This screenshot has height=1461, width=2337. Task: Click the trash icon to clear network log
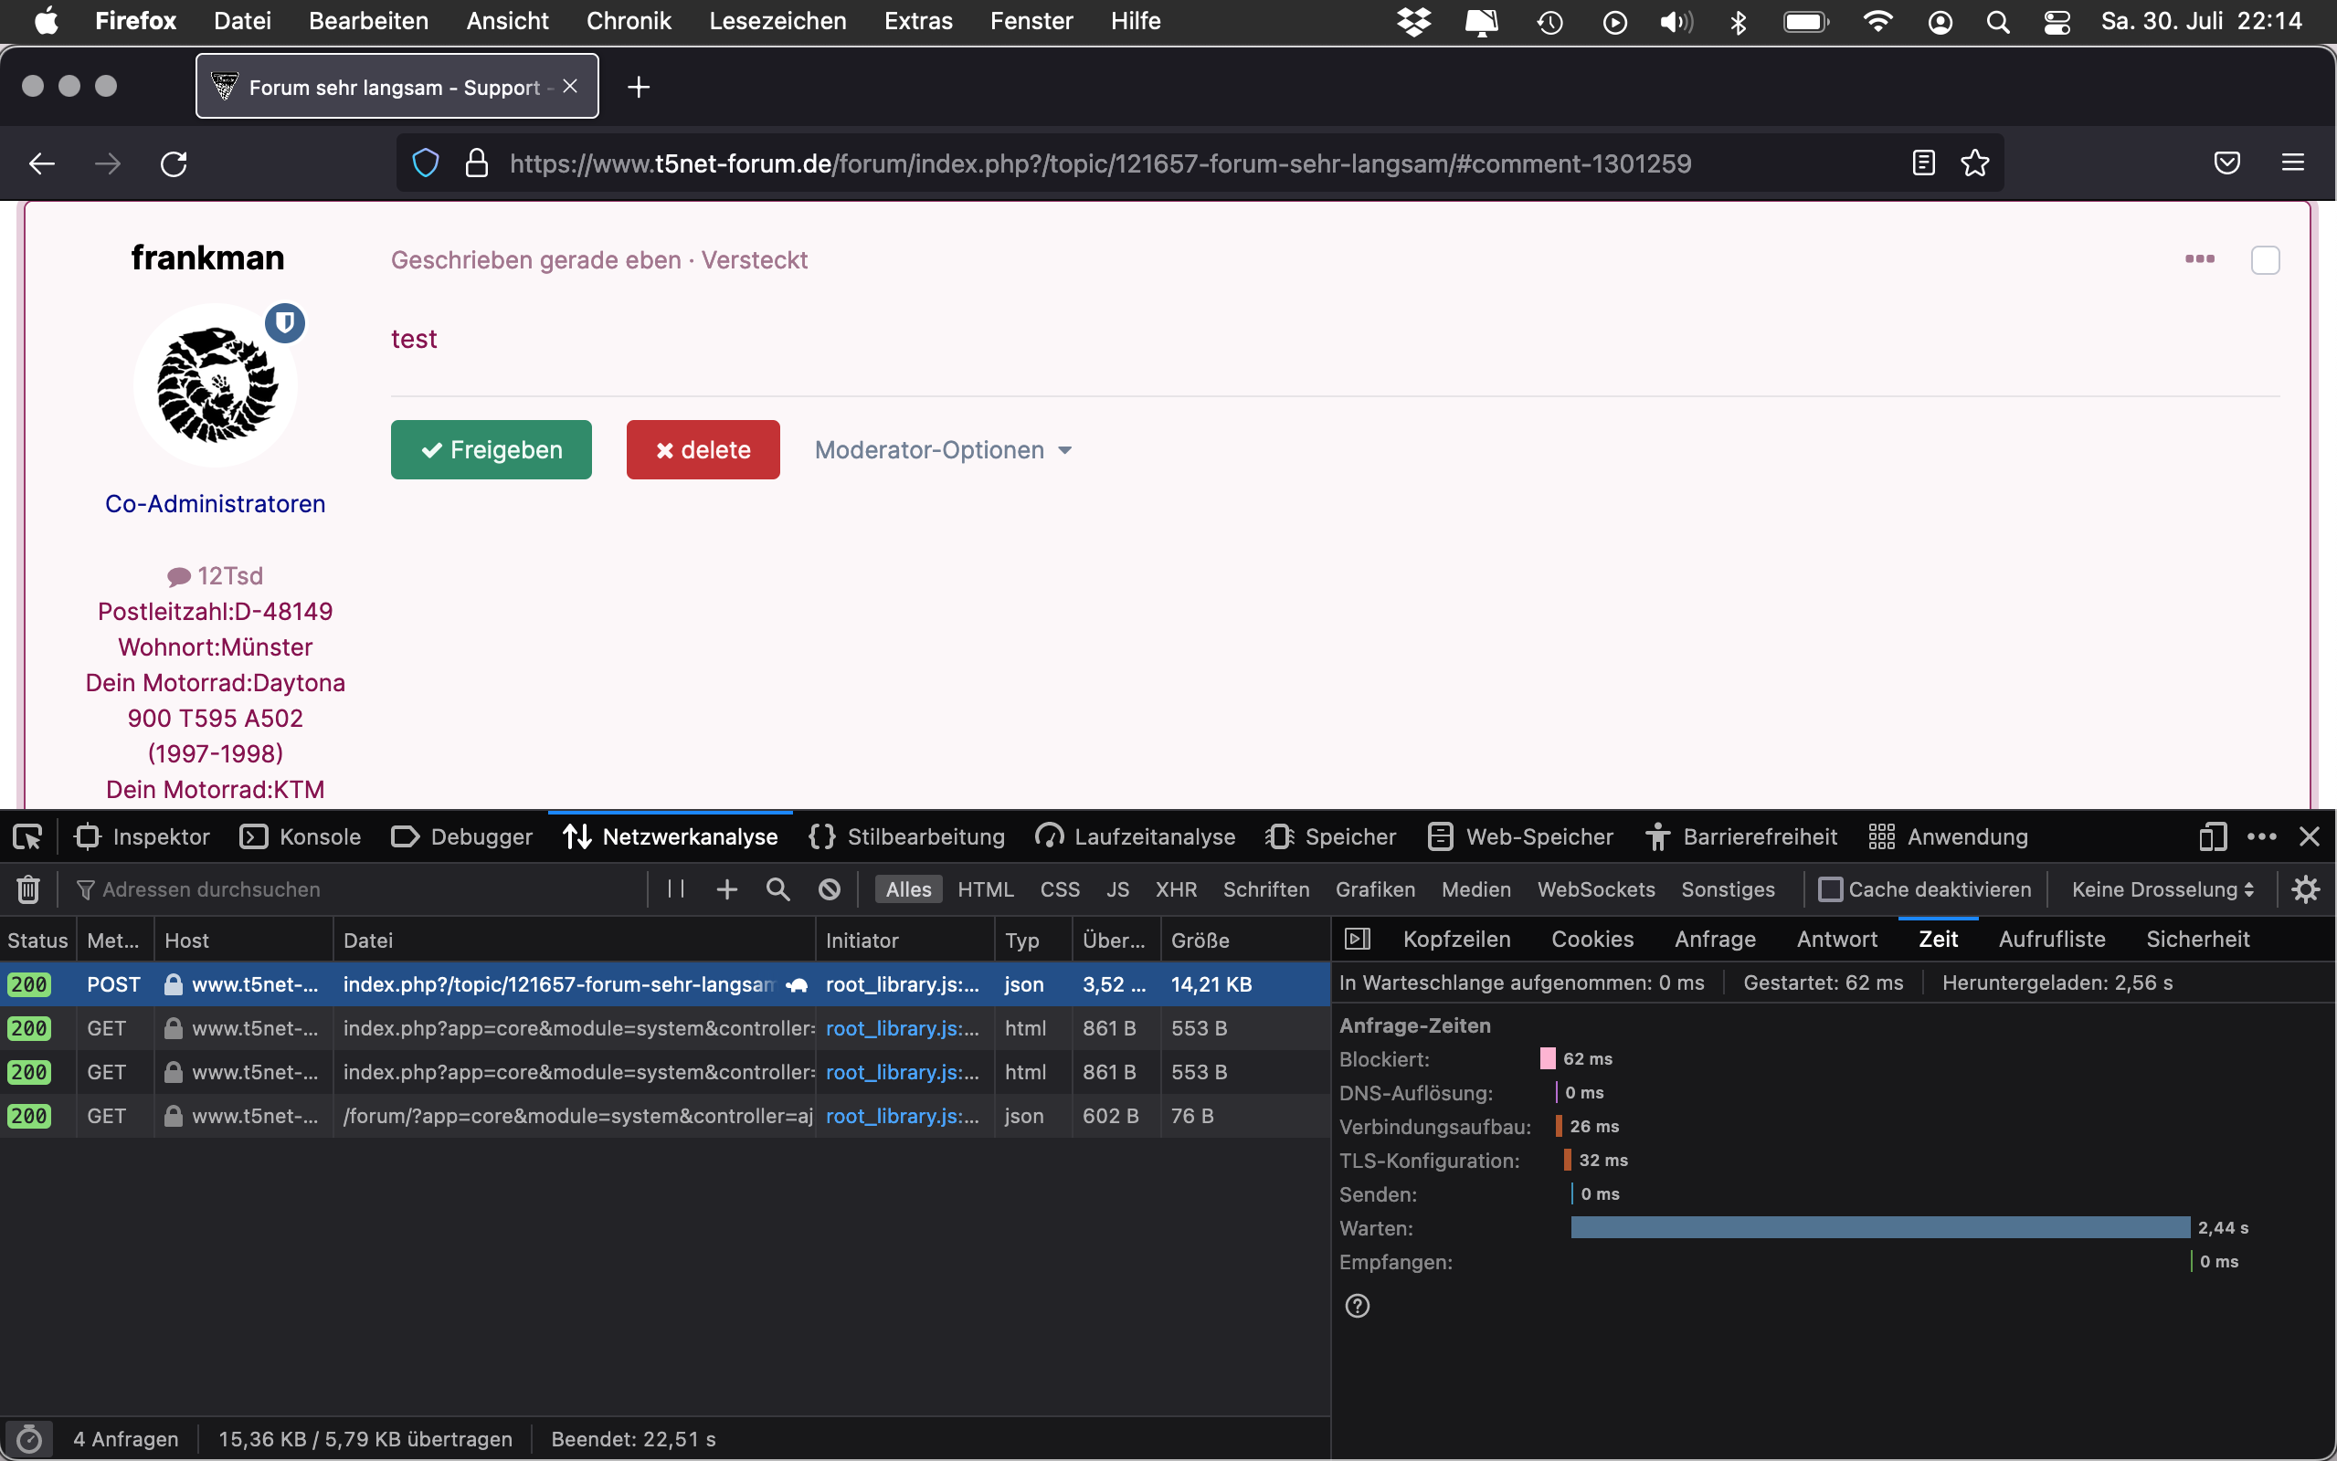coord(28,889)
